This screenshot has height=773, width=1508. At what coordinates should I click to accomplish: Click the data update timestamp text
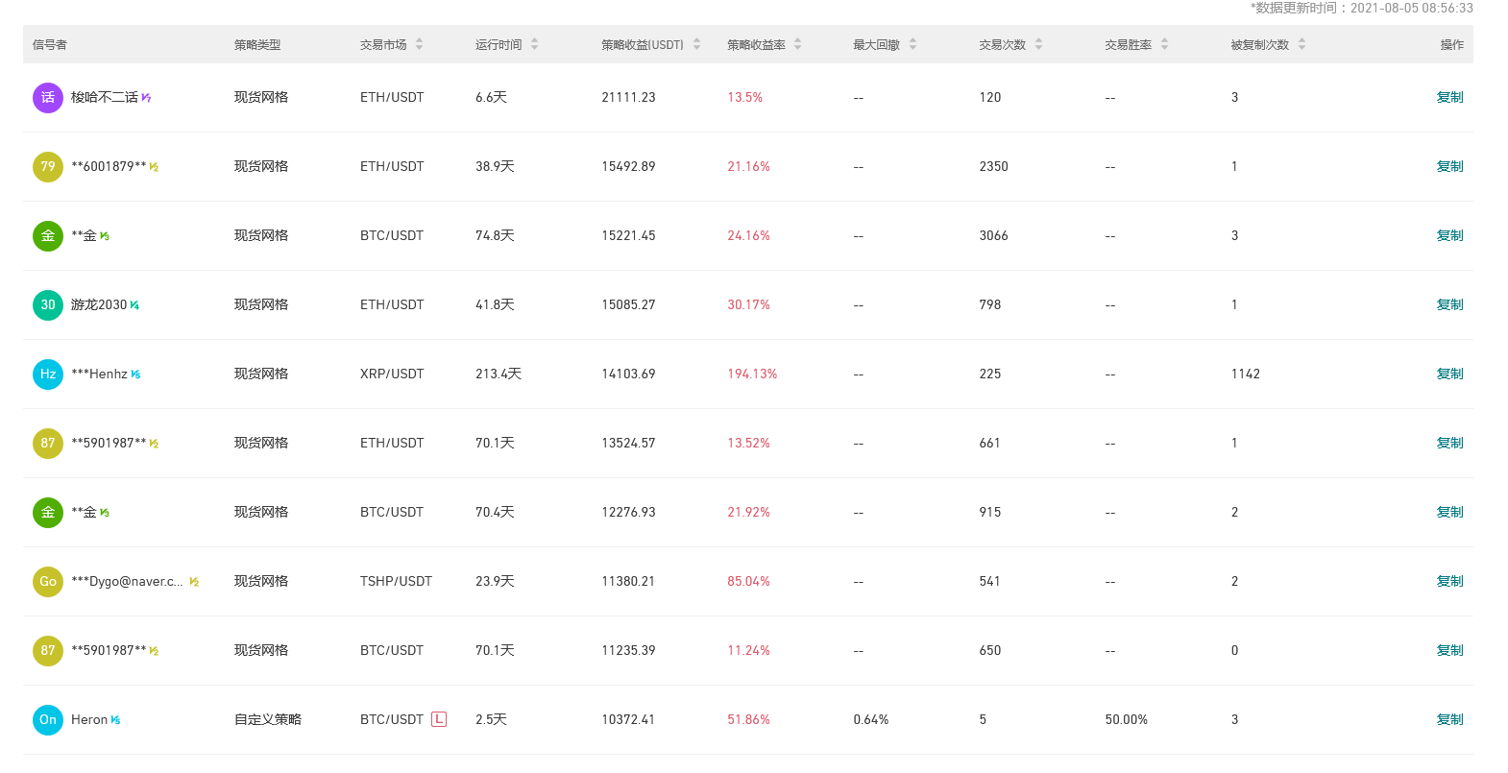click(x=1362, y=8)
